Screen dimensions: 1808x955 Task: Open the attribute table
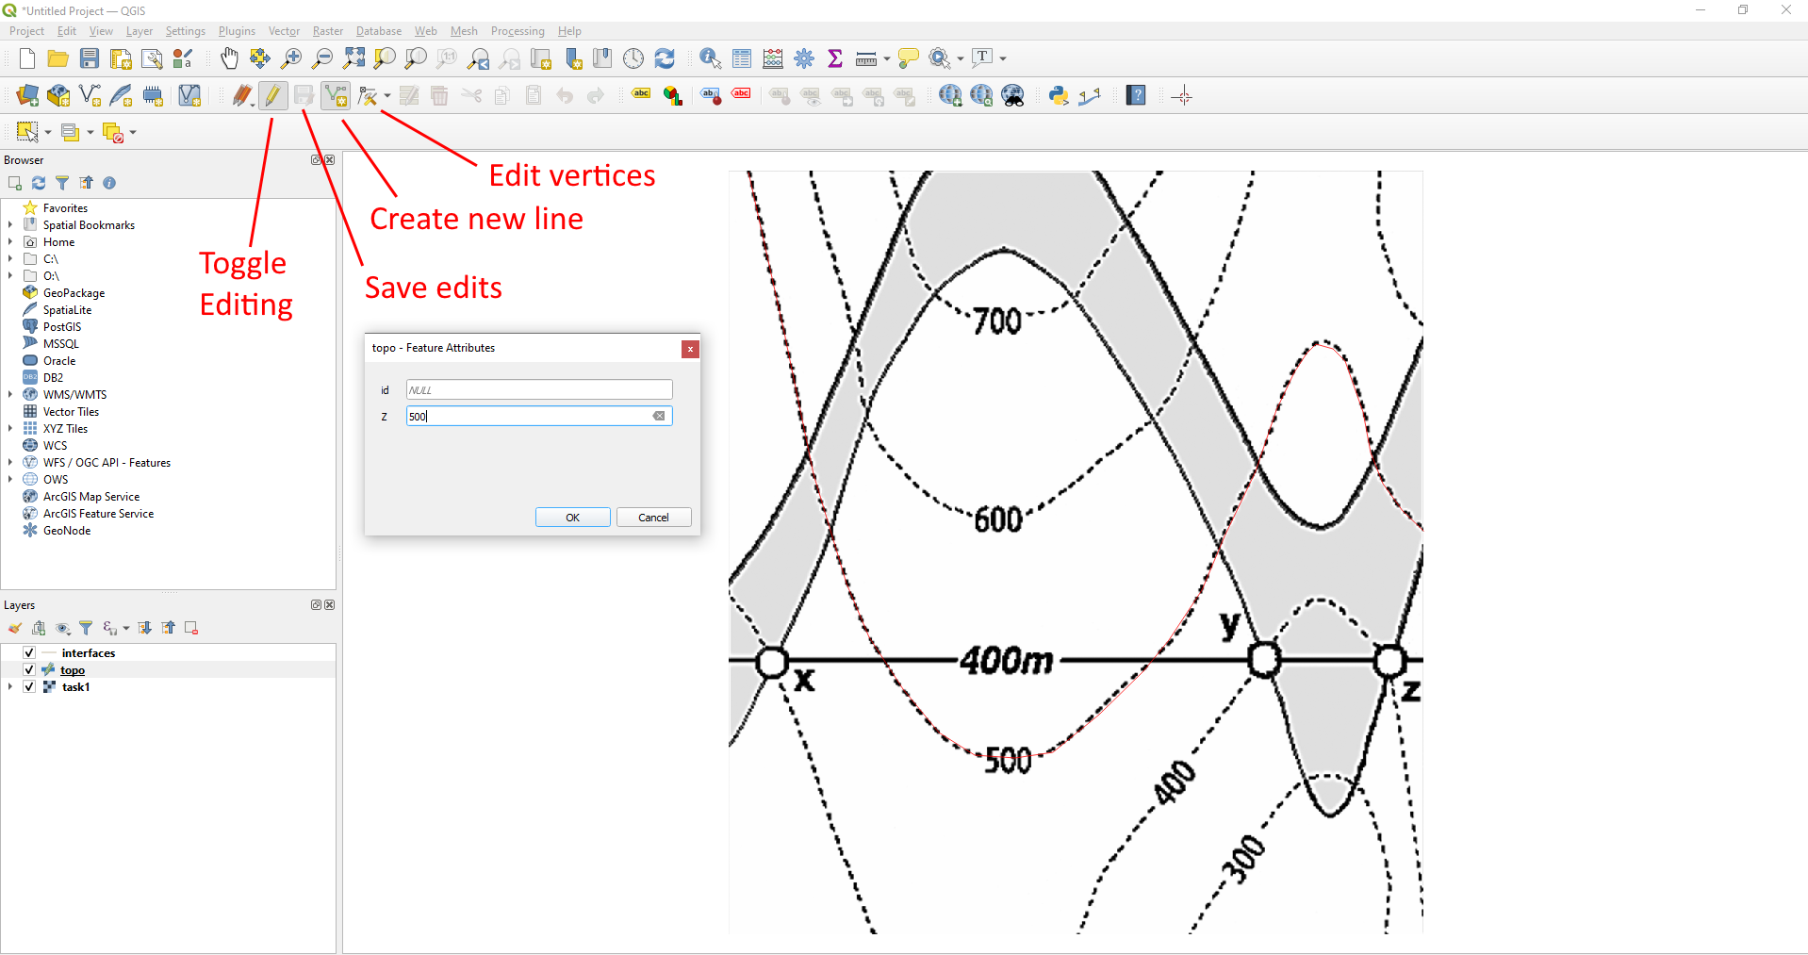coord(742,58)
